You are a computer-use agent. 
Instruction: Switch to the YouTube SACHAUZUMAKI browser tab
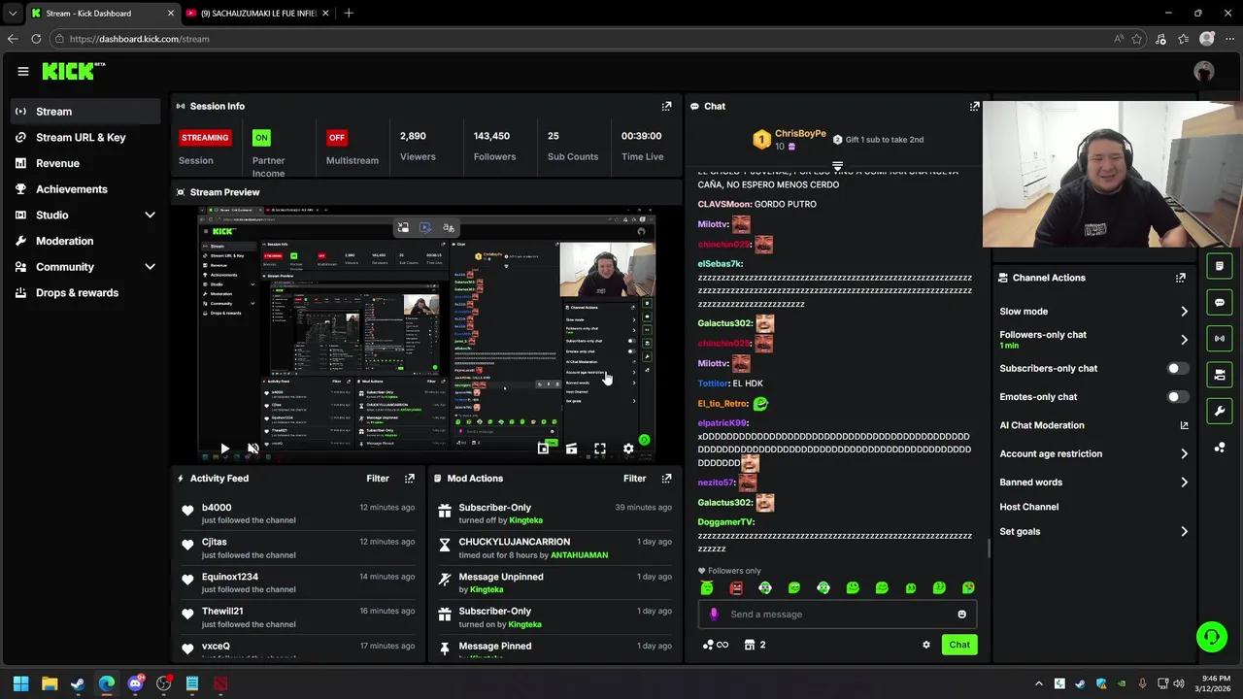pyautogui.click(x=257, y=14)
